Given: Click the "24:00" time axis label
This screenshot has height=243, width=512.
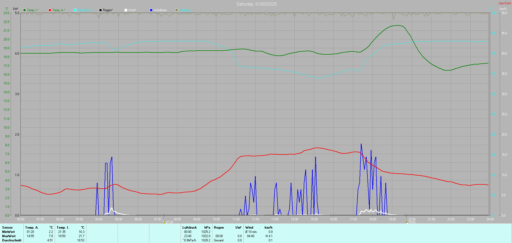Looking at the screenshot, I should 490,219.
